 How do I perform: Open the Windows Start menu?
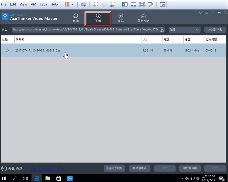[4, 178]
